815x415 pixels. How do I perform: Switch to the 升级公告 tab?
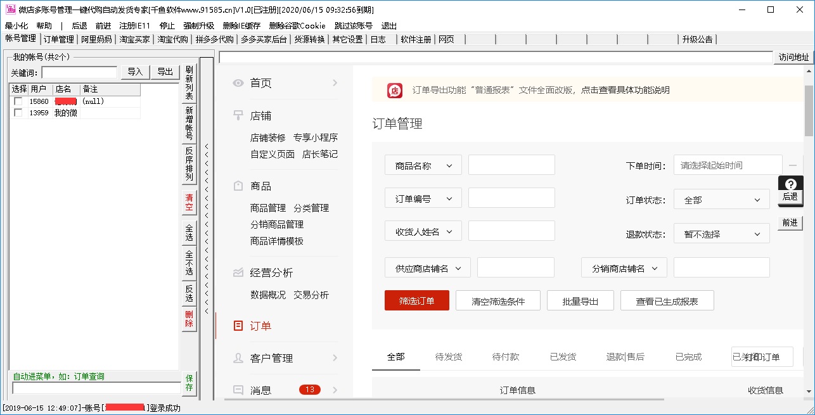[x=698, y=39]
